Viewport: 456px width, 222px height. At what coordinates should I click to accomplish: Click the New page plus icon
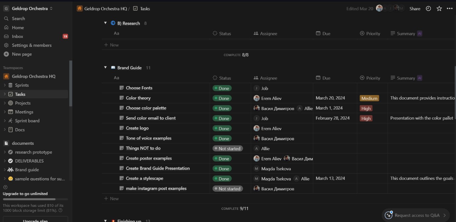coord(6,54)
